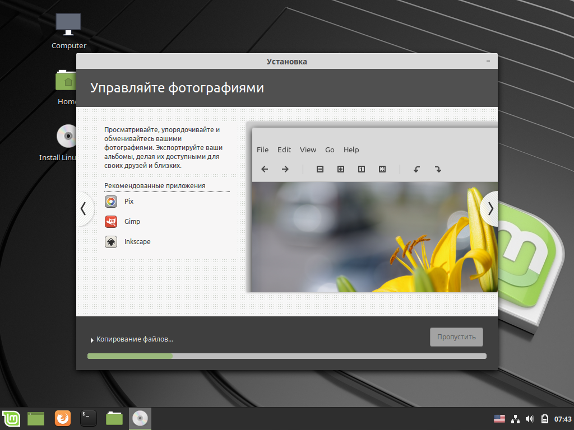
Task: Launch Terminal from the panel
Action: tap(88, 418)
